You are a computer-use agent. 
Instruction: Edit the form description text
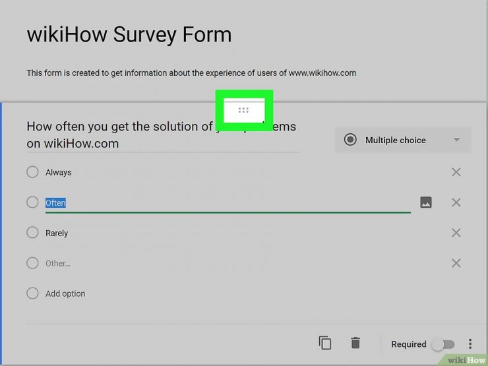pyautogui.click(x=191, y=73)
